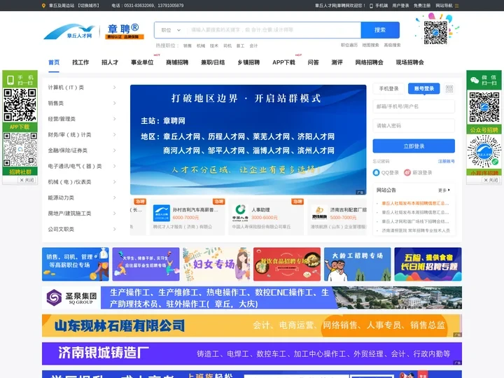Expand 金融/保险/证券类 category arrow
The height and width of the screenshot is (378, 504).
click(x=114, y=150)
